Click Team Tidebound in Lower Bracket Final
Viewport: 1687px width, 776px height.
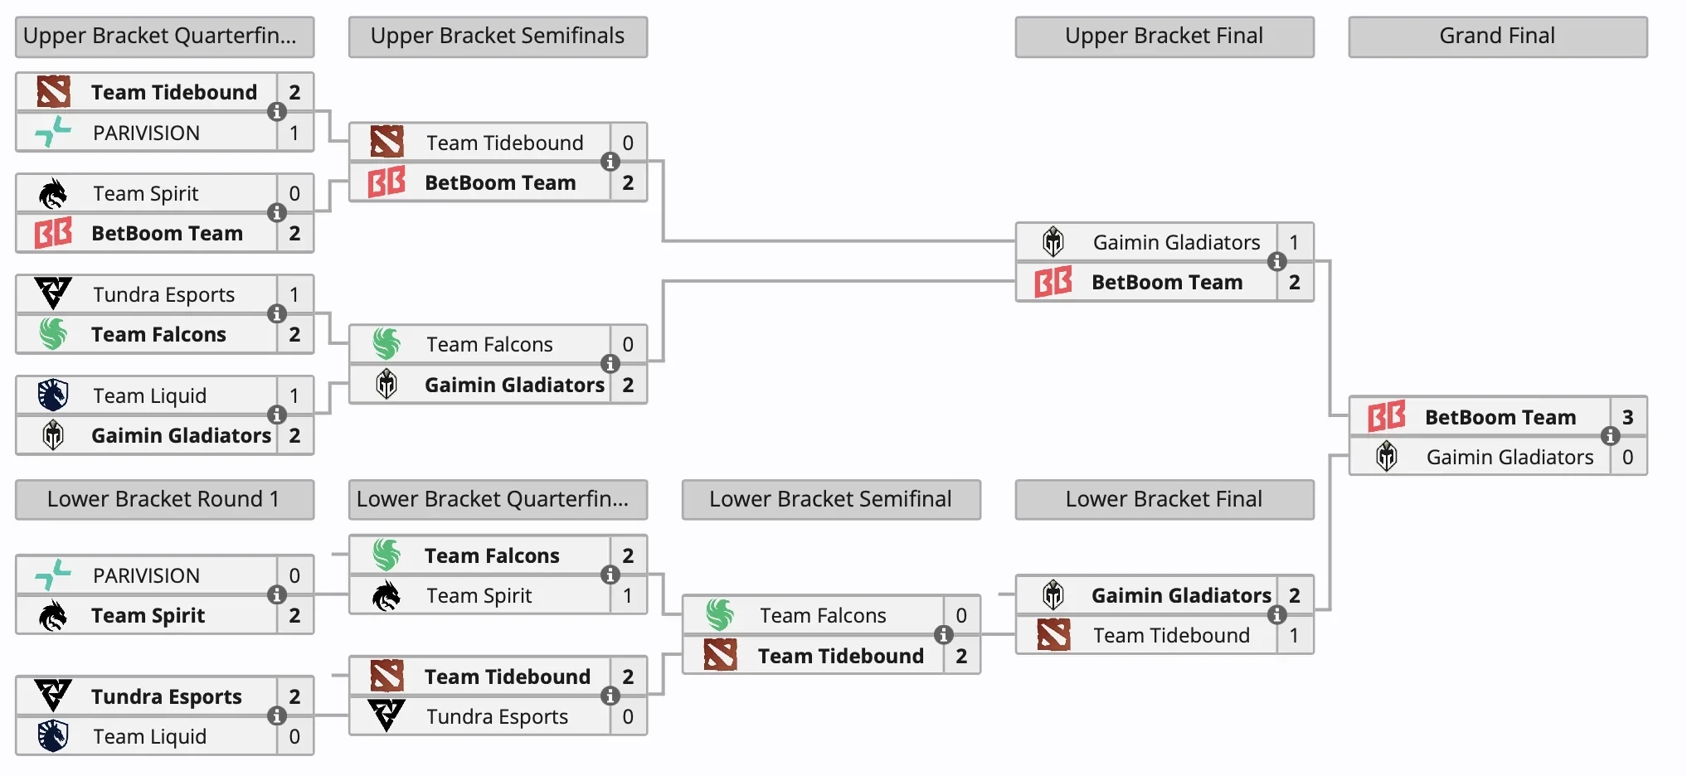tap(1170, 635)
